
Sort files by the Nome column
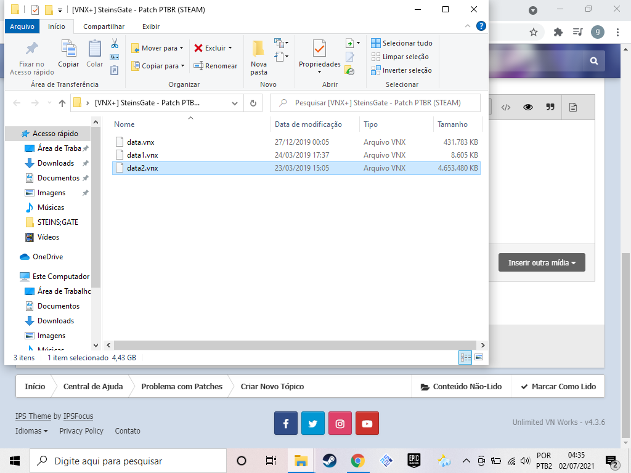(124, 124)
